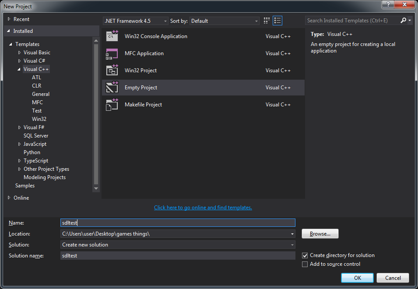Select Python in the templates tree

coord(32,152)
